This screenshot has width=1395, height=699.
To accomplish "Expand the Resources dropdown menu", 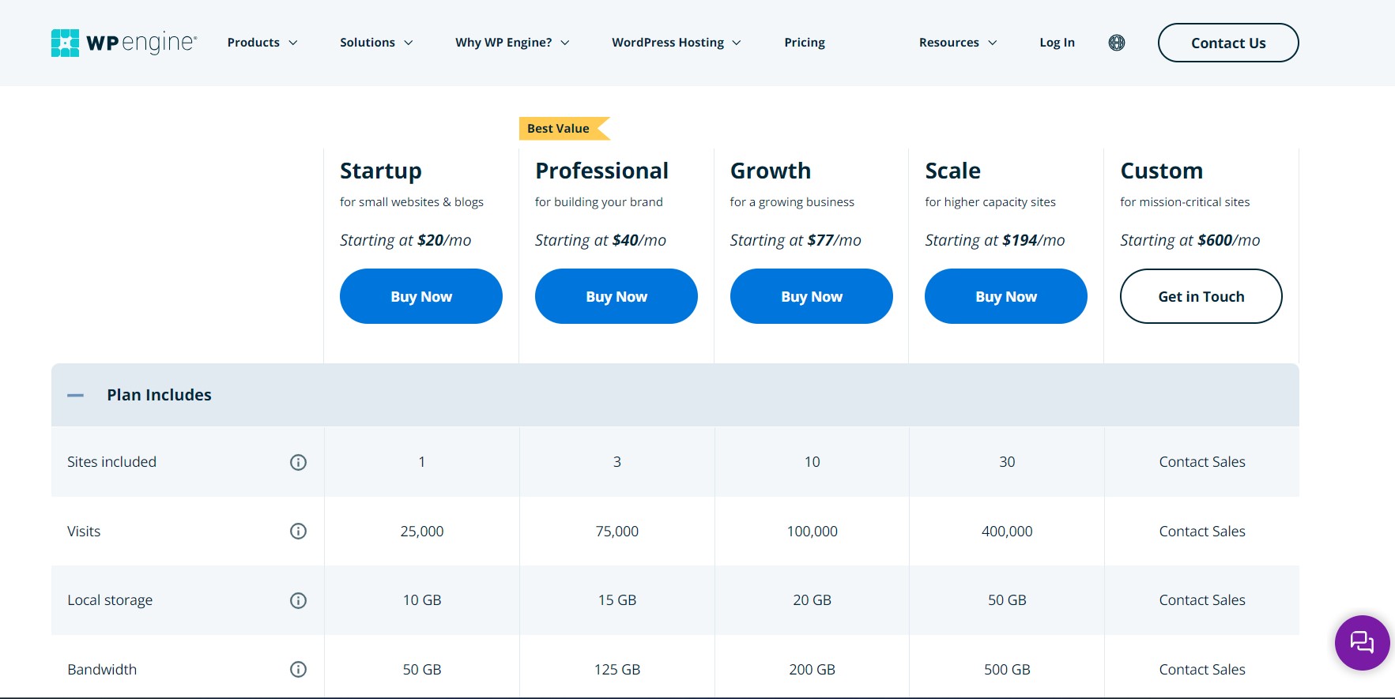I will pos(958,43).
